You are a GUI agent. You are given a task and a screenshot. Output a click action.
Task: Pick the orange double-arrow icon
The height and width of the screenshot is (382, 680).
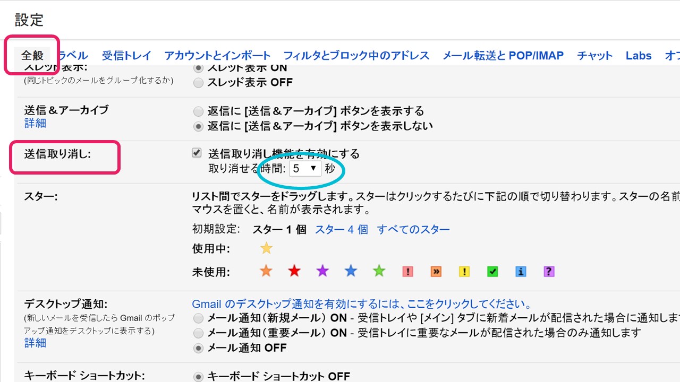(436, 272)
